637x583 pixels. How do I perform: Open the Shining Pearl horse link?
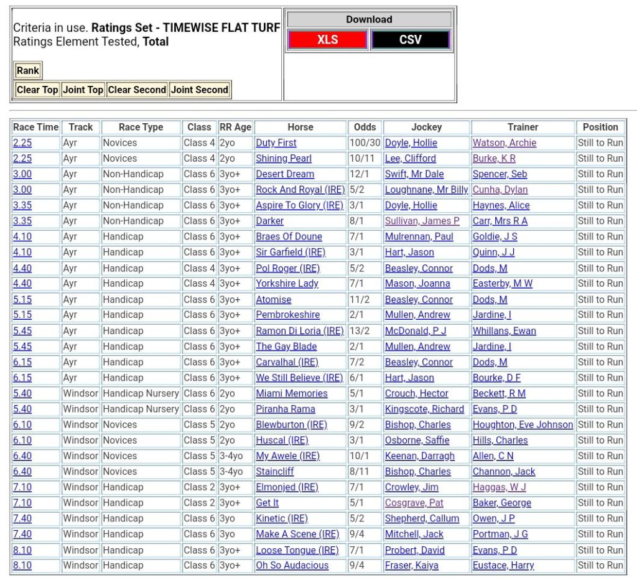pyautogui.click(x=284, y=158)
